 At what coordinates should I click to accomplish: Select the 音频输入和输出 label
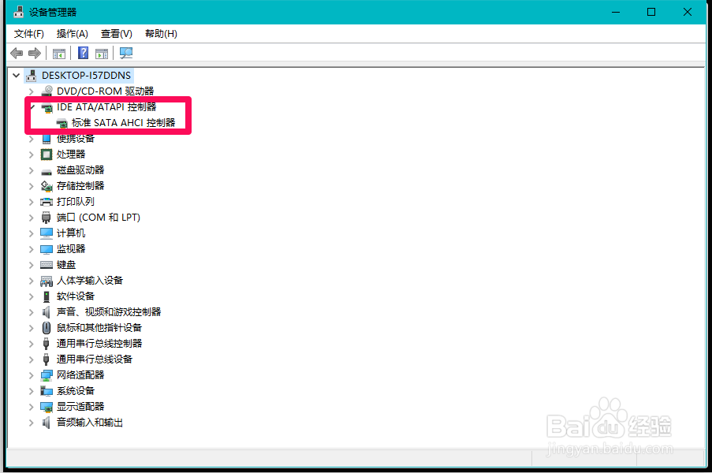(x=89, y=423)
